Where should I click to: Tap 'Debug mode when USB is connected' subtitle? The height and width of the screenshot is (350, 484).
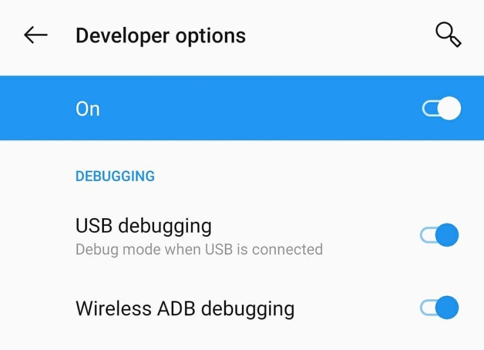click(199, 249)
